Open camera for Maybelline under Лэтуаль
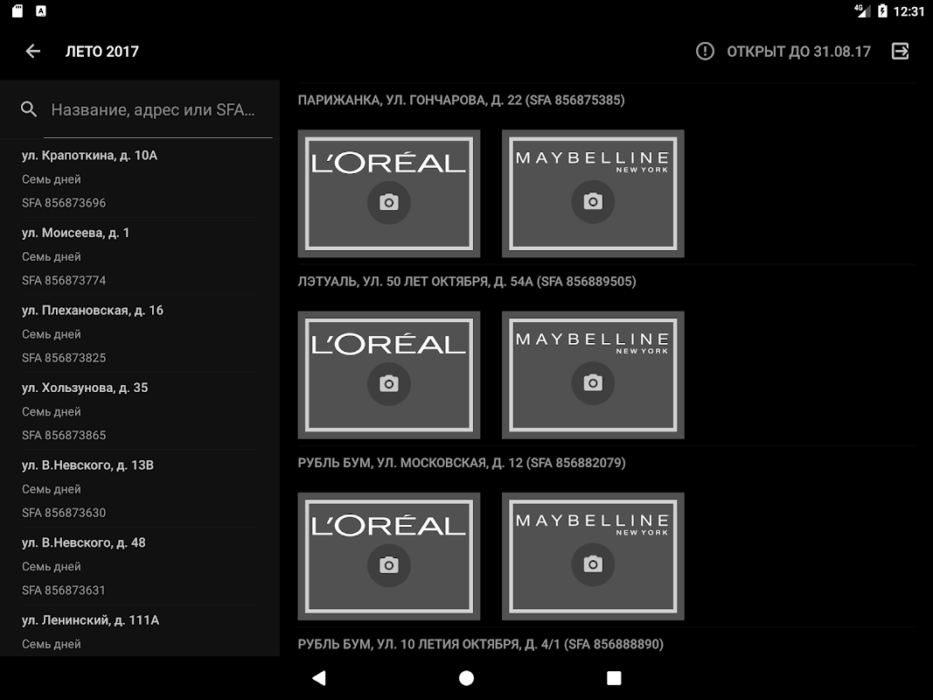This screenshot has width=933, height=700. (x=593, y=382)
